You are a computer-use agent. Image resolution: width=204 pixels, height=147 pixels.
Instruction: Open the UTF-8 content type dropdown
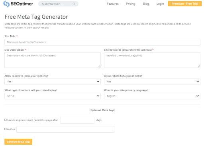(53, 96)
